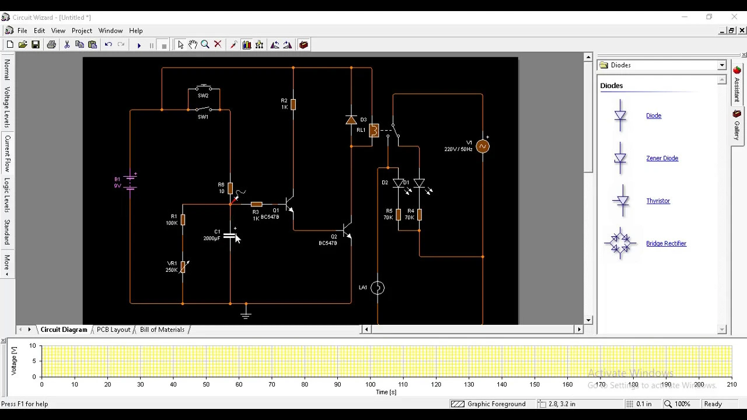This screenshot has height=420, width=747.
Task: Open a file using the folder icon
Action: pyautogui.click(x=23, y=45)
